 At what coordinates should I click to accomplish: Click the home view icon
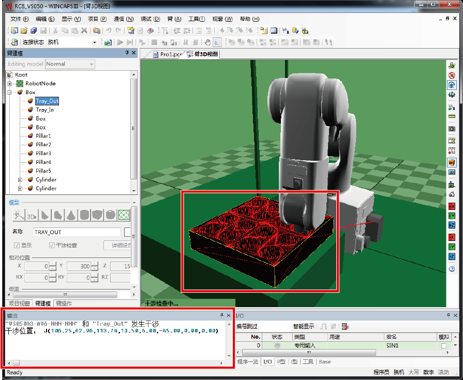click(452, 194)
